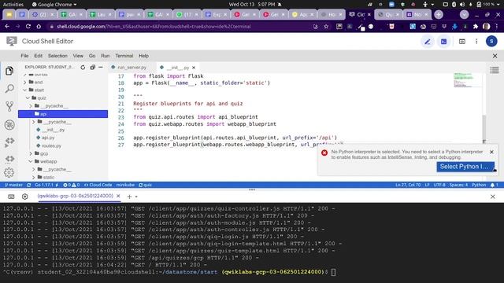Screen dimensions: 504x283
Task: Click Cloud Code in status bar
Action: (x=98, y=186)
